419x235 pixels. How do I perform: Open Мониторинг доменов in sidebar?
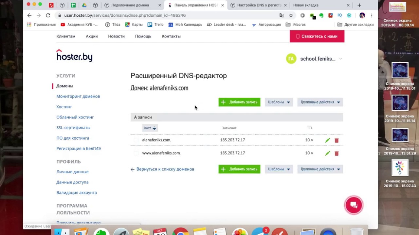(x=78, y=96)
